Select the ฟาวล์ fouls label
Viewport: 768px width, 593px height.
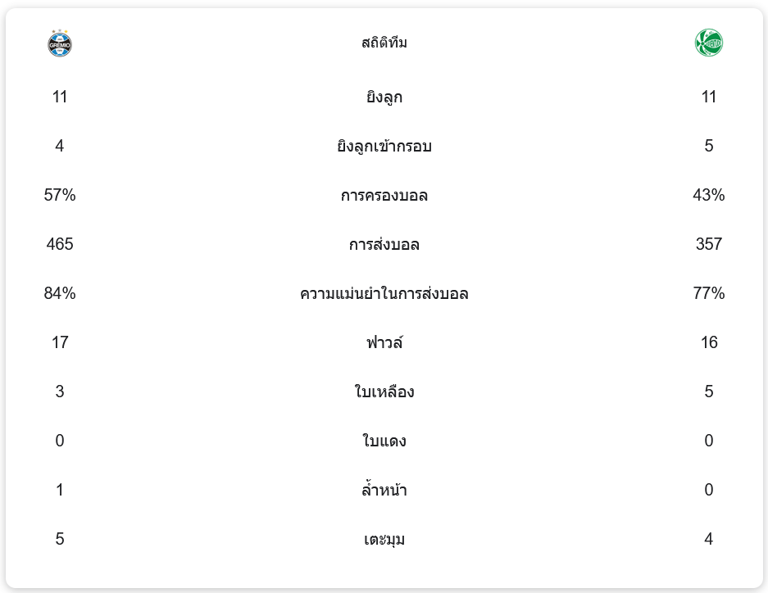click(384, 343)
